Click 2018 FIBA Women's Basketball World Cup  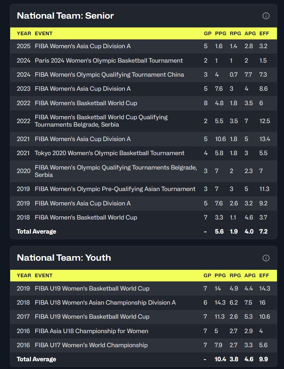click(86, 217)
